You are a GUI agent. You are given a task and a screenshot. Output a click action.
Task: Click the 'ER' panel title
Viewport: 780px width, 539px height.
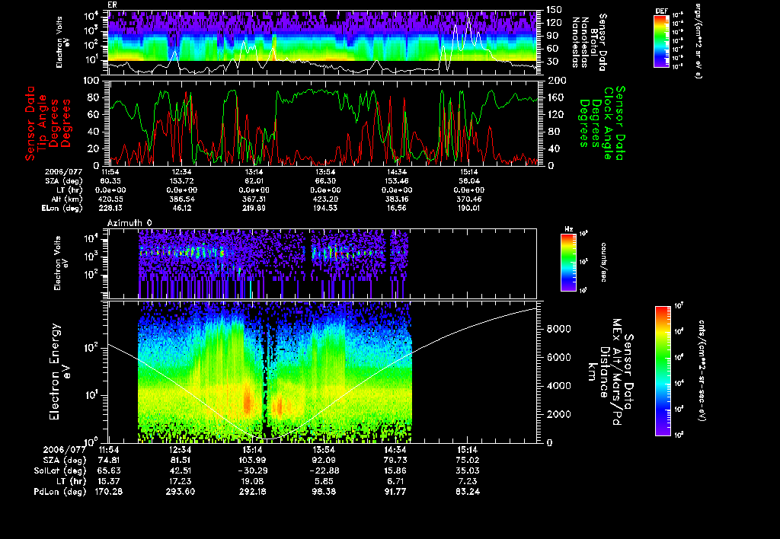[112, 5]
